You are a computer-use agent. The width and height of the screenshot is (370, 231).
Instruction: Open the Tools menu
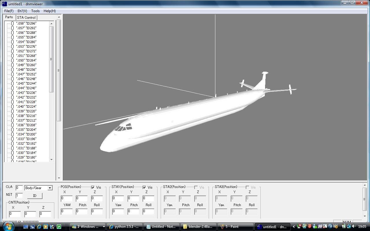(35, 11)
